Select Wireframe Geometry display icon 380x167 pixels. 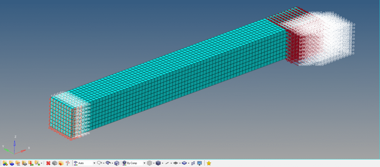tap(99, 163)
